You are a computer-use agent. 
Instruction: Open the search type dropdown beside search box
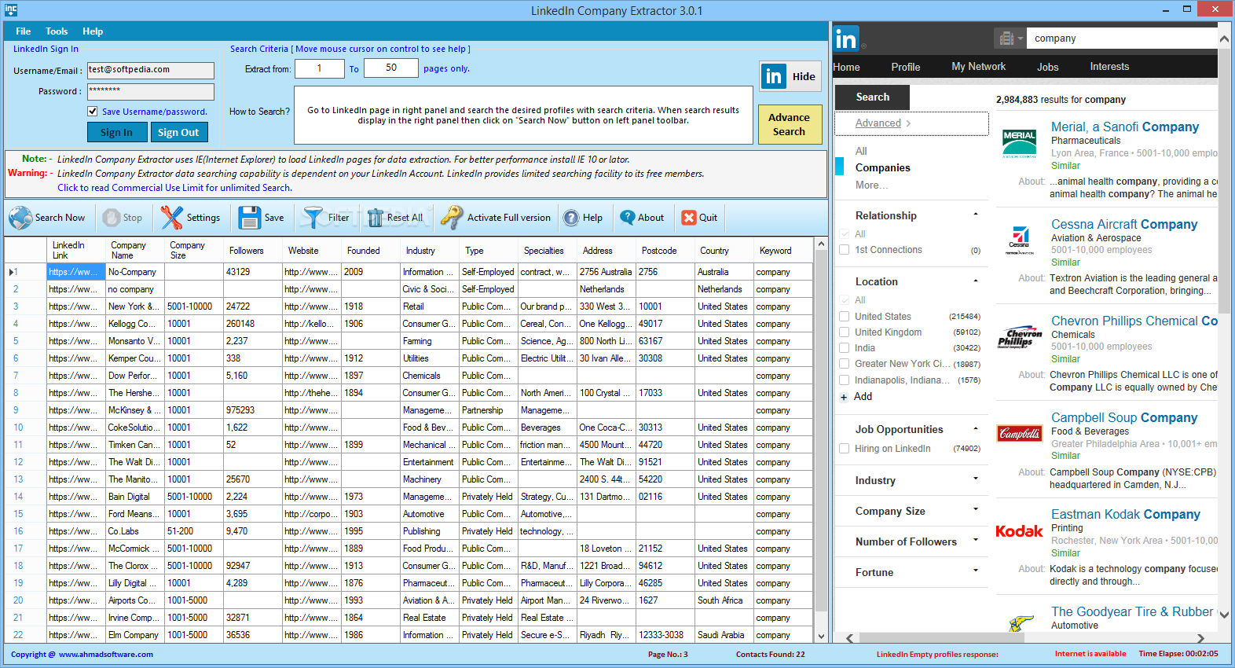pyautogui.click(x=1010, y=39)
